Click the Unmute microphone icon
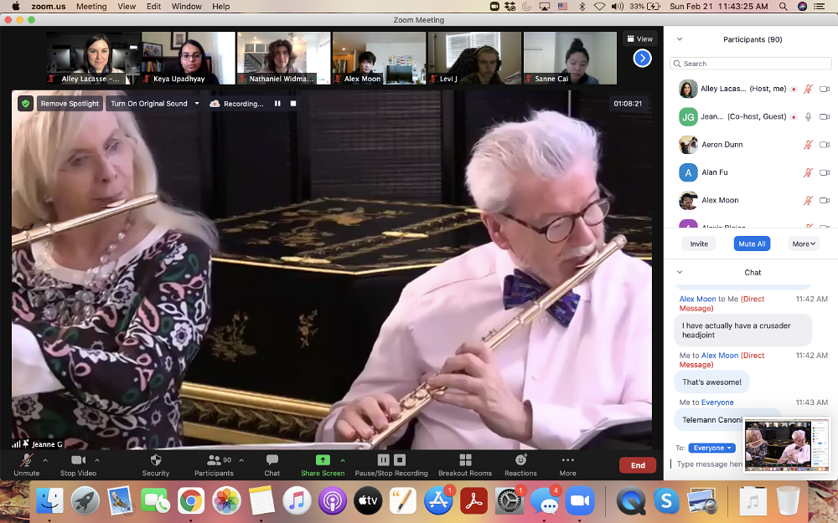The height and width of the screenshot is (523, 838). pos(26,460)
